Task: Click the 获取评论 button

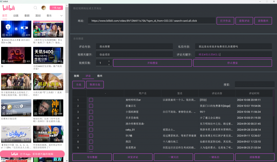Action: (244, 21)
